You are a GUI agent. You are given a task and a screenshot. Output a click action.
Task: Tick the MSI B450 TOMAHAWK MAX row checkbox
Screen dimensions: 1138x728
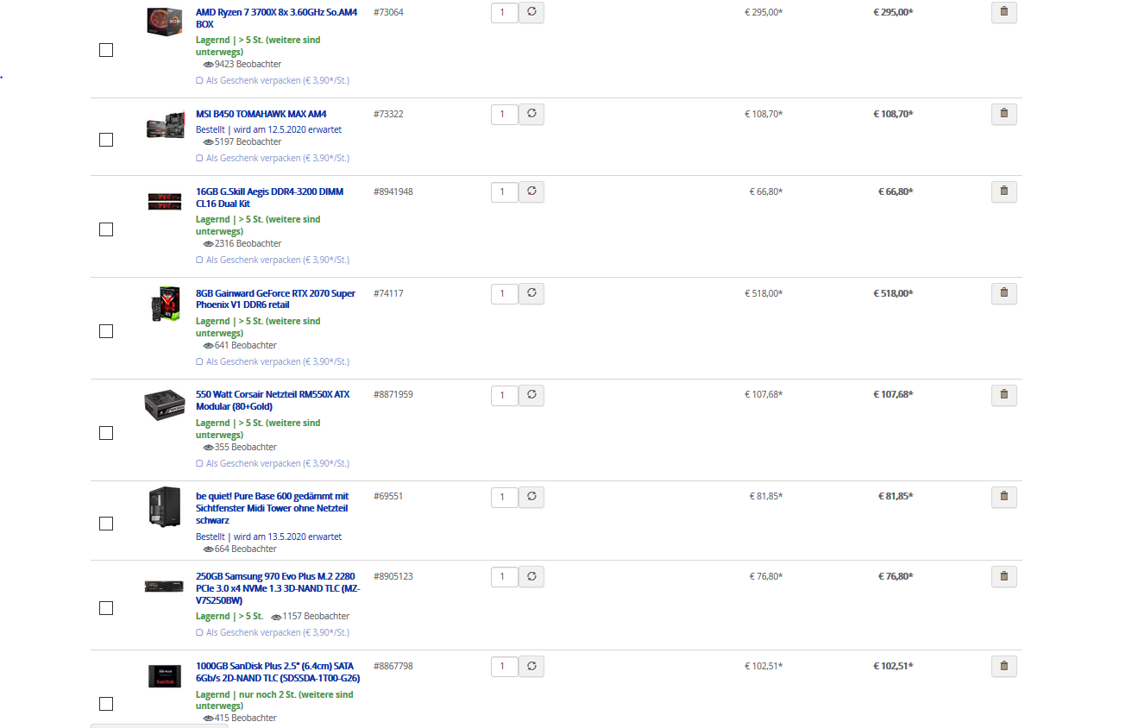coord(106,140)
